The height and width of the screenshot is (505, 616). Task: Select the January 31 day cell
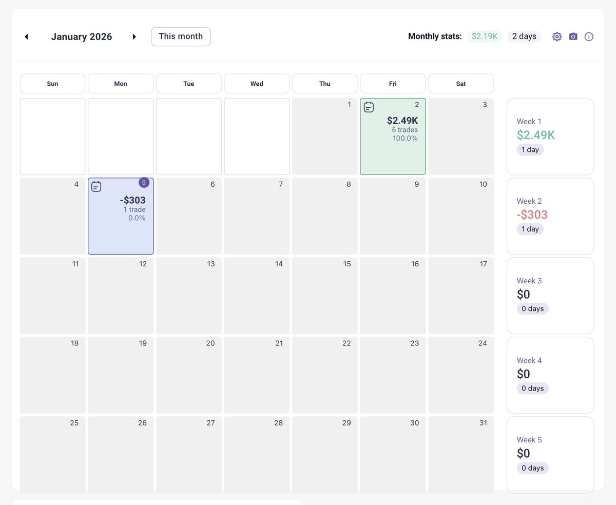click(x=461, y=455)
